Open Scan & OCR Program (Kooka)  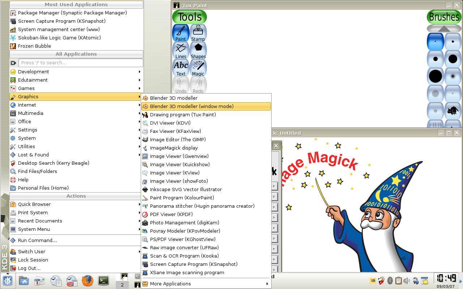pos(206,256)
